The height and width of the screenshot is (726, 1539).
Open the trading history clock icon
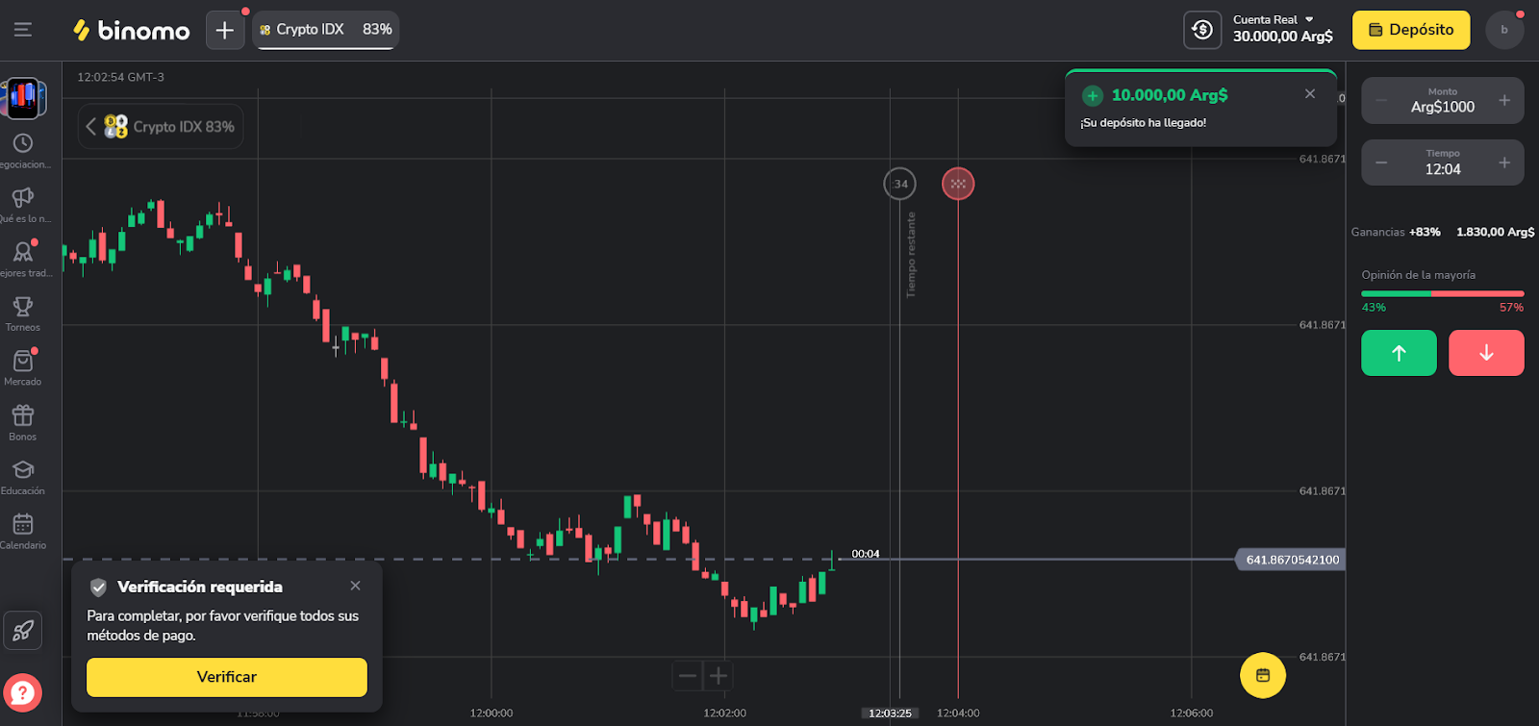23,143
